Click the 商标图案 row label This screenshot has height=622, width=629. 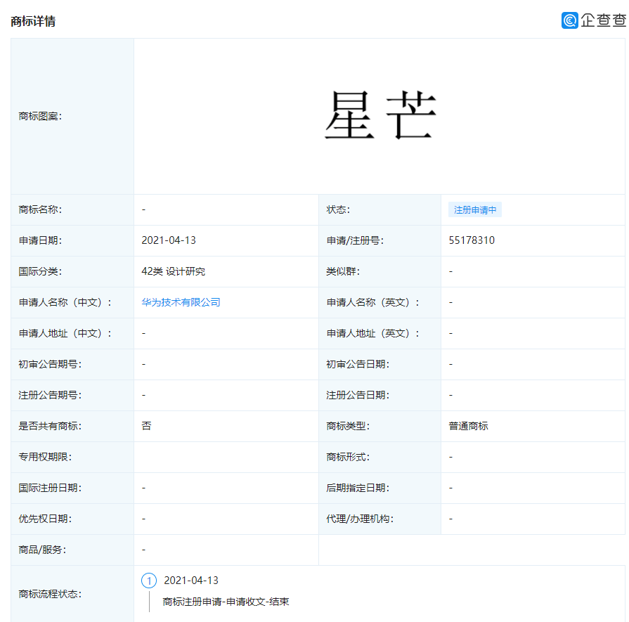pos(40,116)
